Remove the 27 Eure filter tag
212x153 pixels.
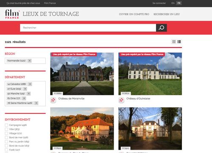click(25, 89)
